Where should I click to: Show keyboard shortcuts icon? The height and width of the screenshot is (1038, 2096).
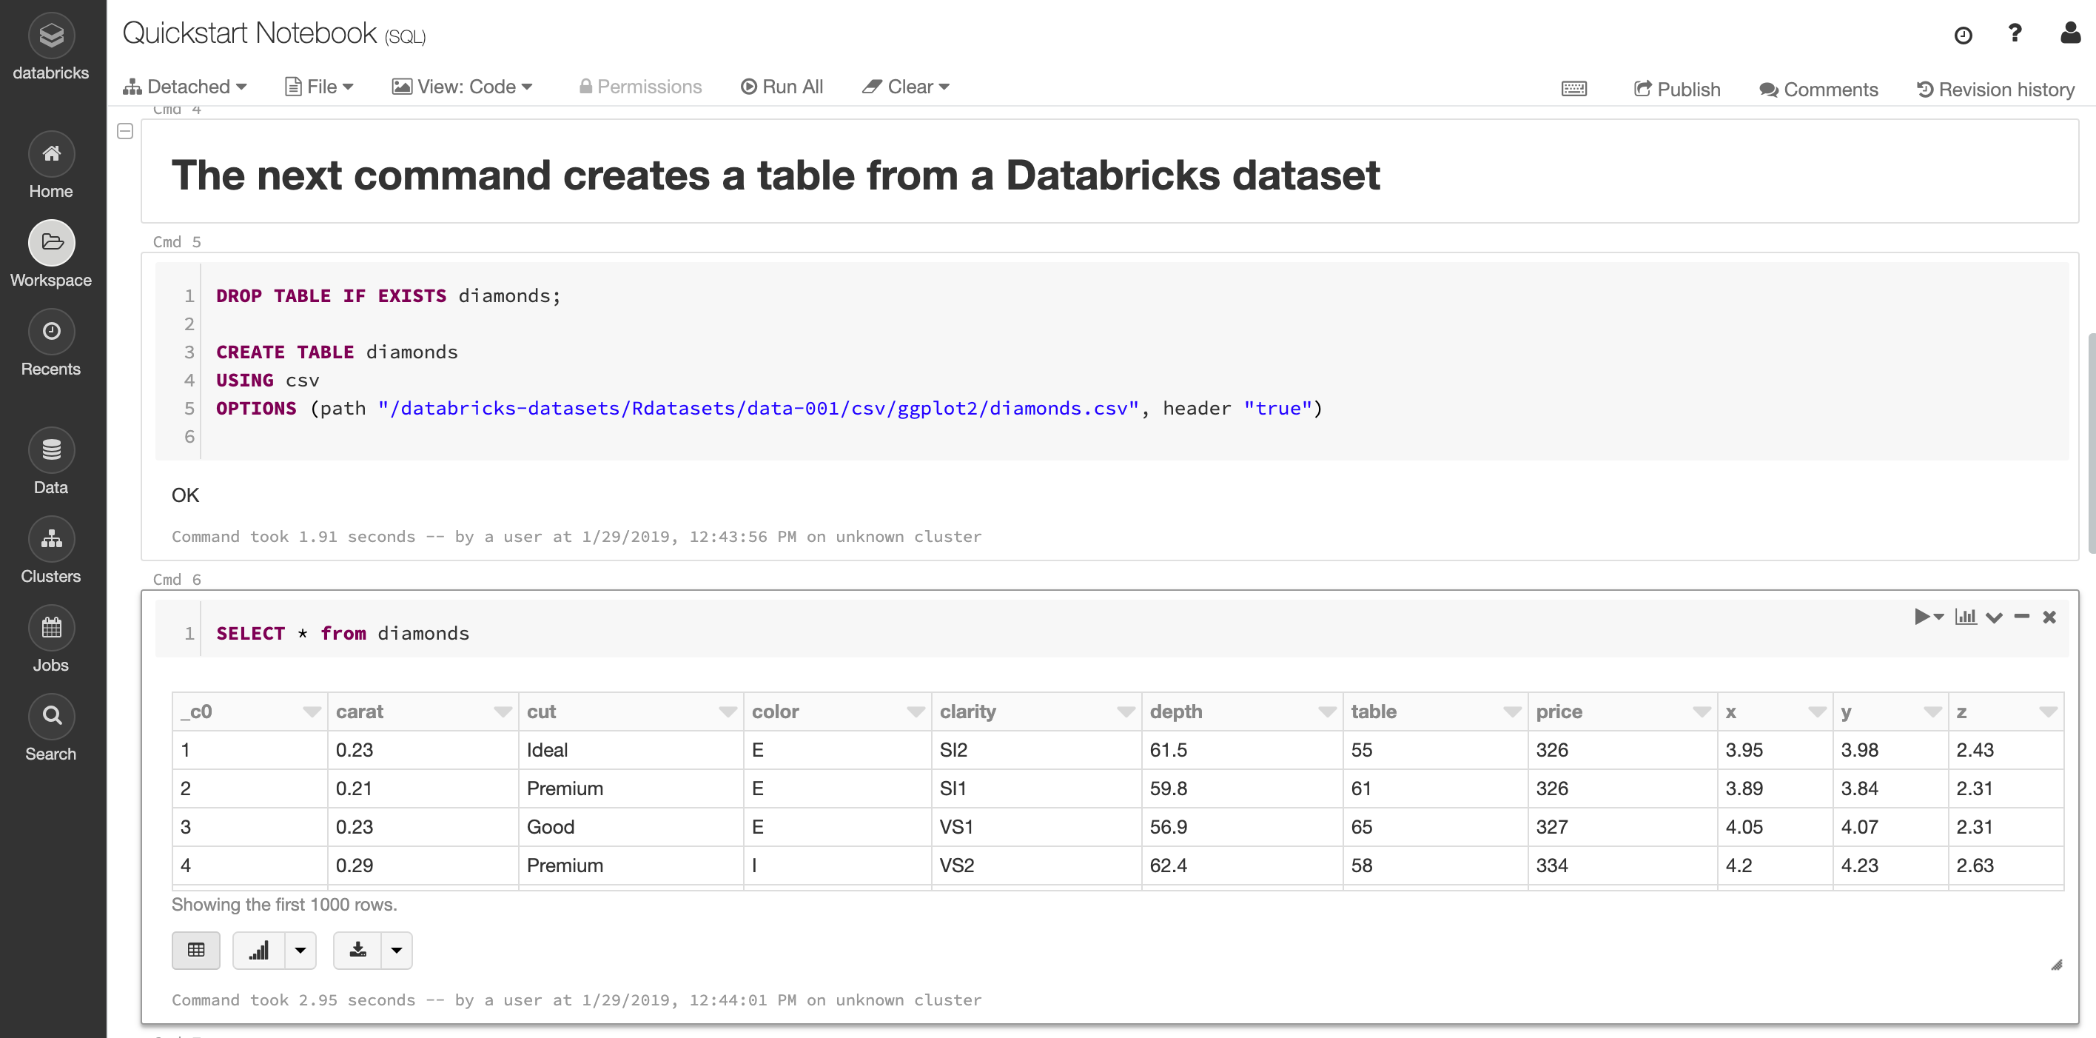point(1573,89)
